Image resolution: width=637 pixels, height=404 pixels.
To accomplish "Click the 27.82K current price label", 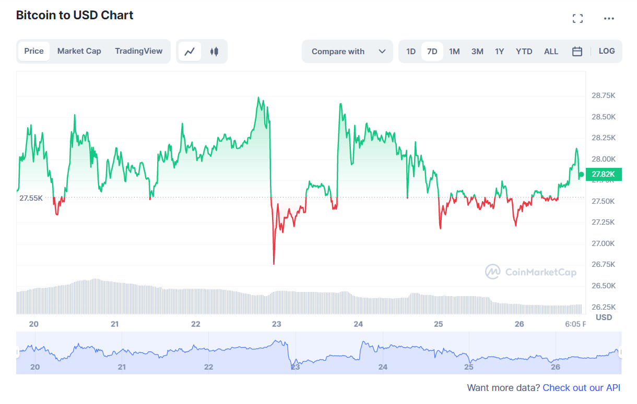I will 604,175.
